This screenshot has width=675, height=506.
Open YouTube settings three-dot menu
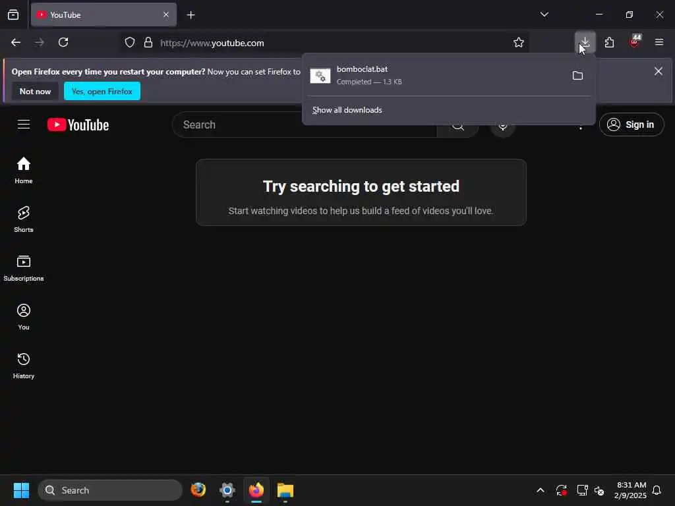tap(580, 127)
